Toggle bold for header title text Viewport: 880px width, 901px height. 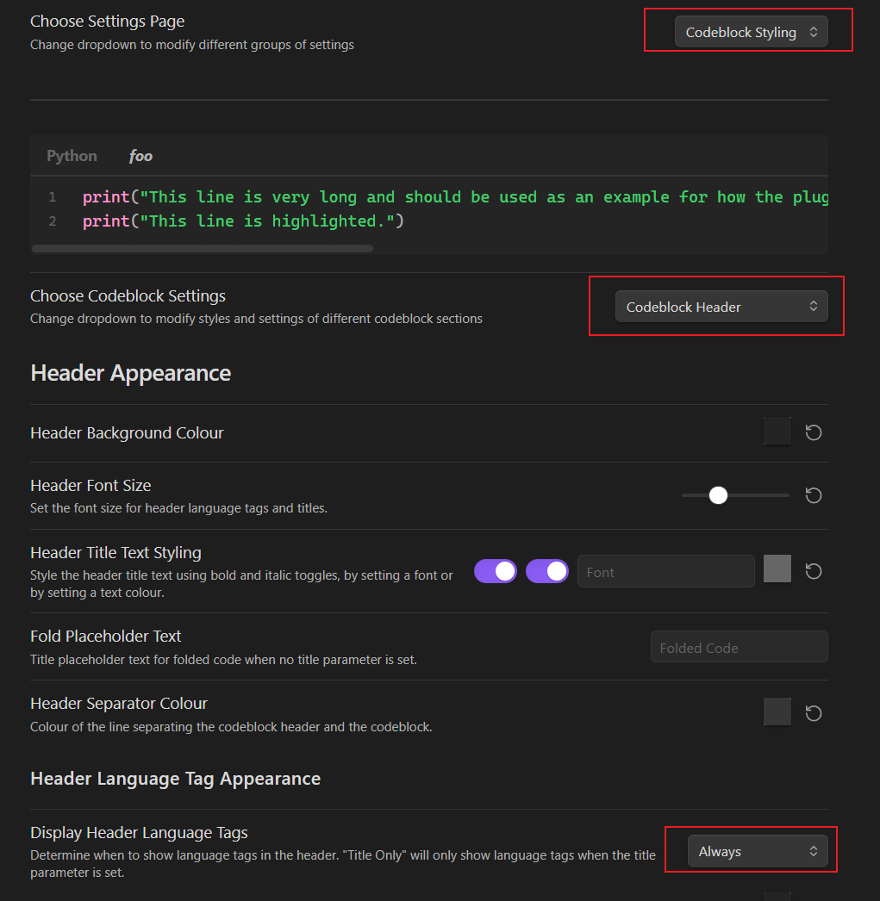495,571
